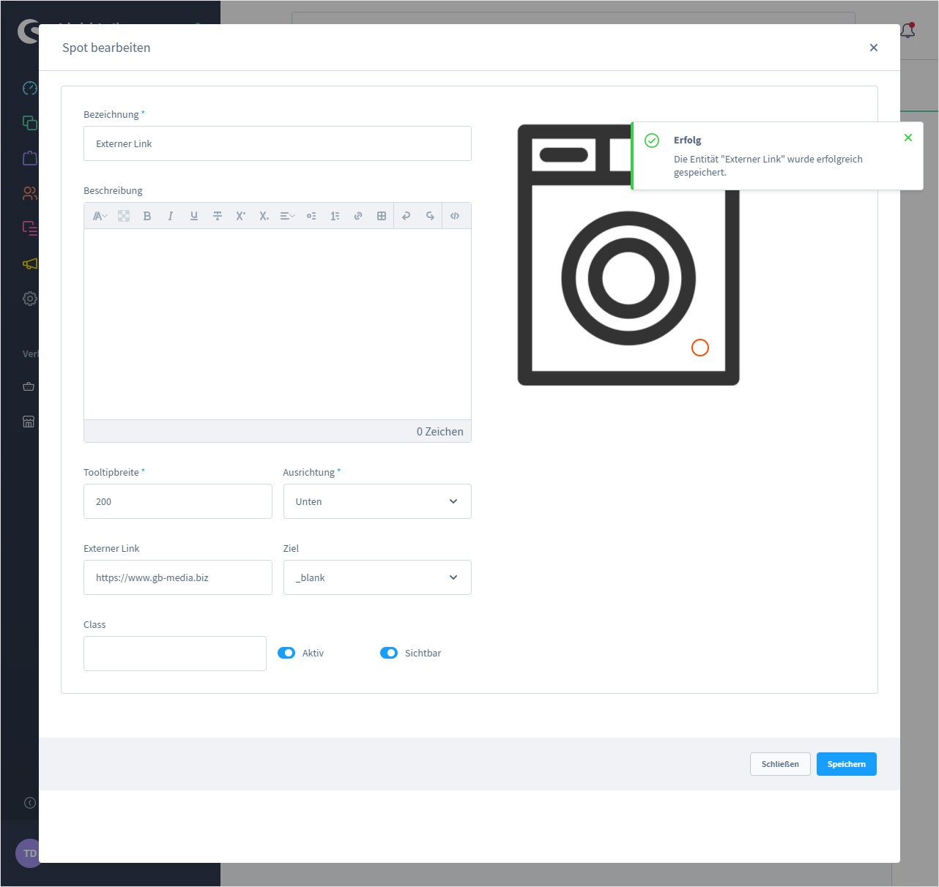Insert a bulleted list
Viewport: 939px width, 887px height.
coord(311,216)
